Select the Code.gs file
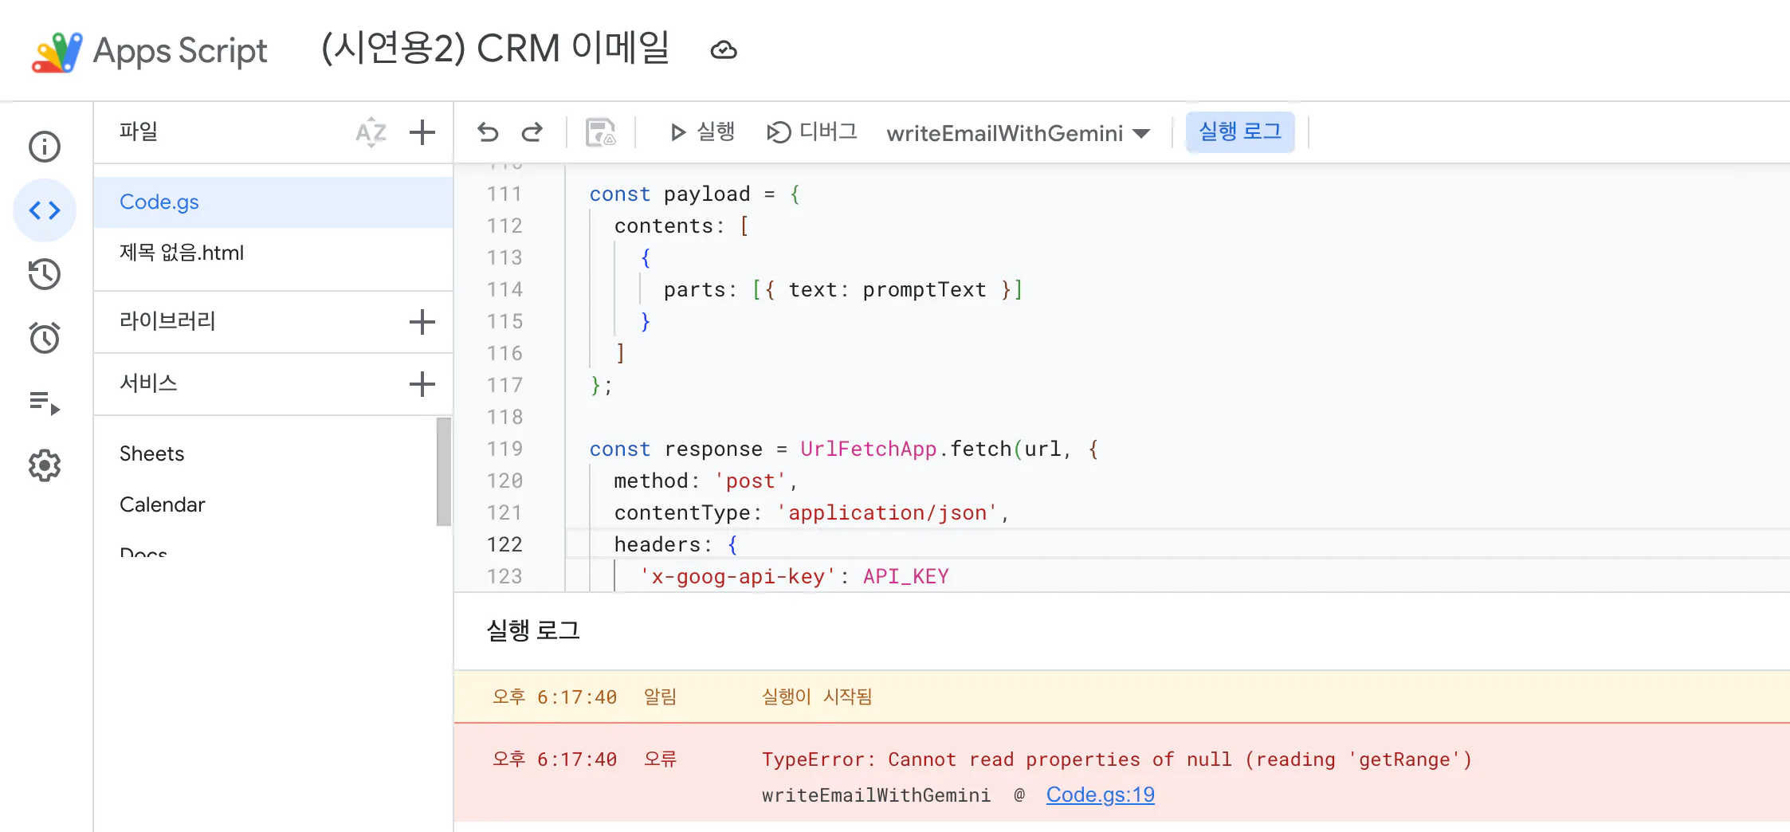The image size is (1790, 832). 159,202
